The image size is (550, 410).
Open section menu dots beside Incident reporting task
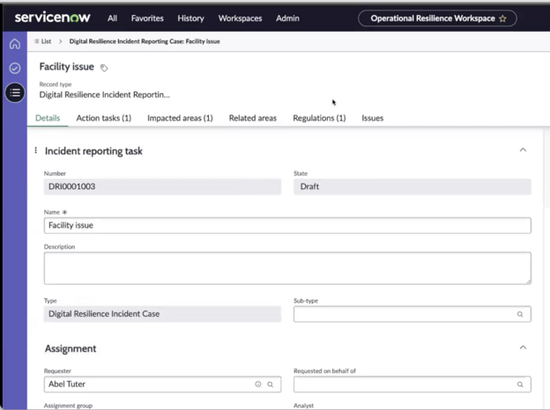(x=36, y=150)
